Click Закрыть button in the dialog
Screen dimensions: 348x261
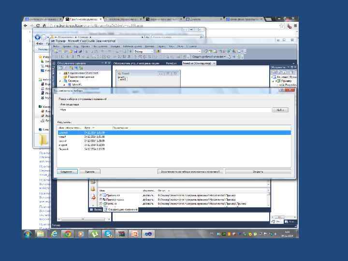tap(258, 172)
